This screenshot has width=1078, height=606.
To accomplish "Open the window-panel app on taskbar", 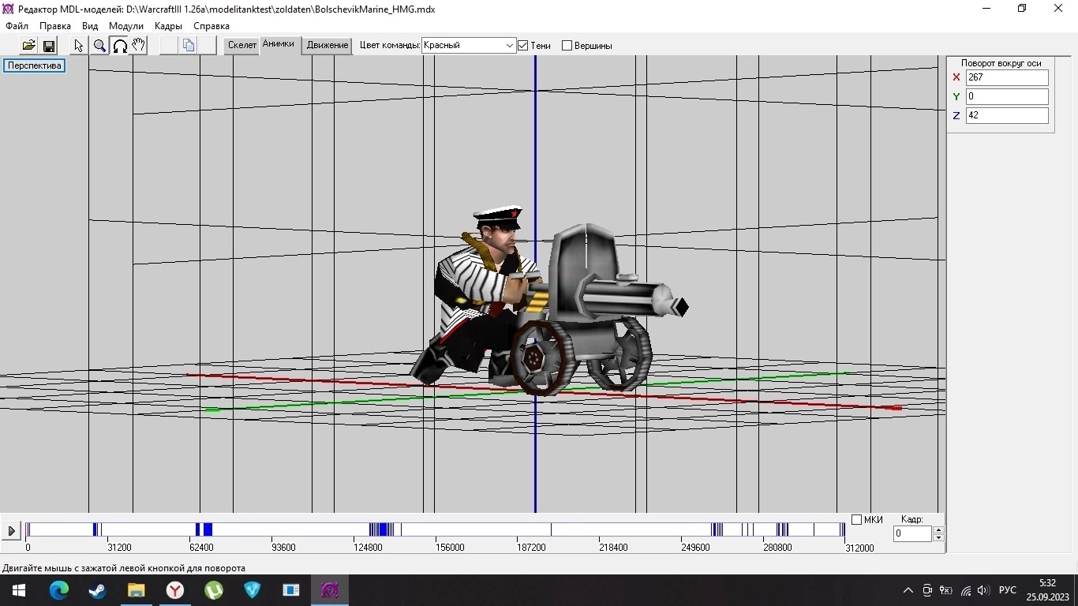I will click(x=291, y=590).
